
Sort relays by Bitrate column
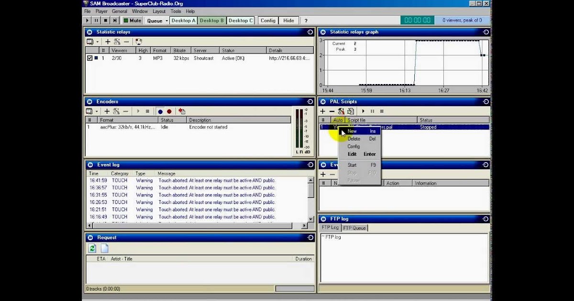tap(181, 50)
